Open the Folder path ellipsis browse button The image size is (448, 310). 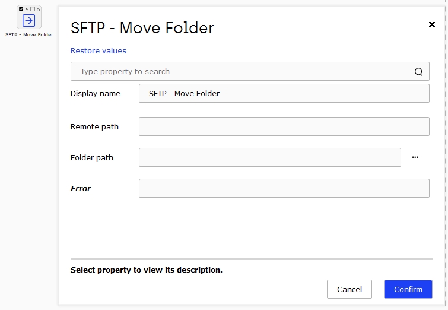point(415,157)
